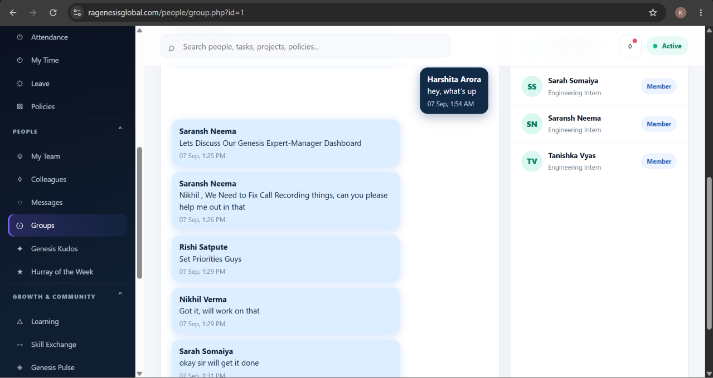This screenshot has width=713, height=378.
Task: Click the Attendance clock icon in sidebar
Action: [x=20, y=37]
